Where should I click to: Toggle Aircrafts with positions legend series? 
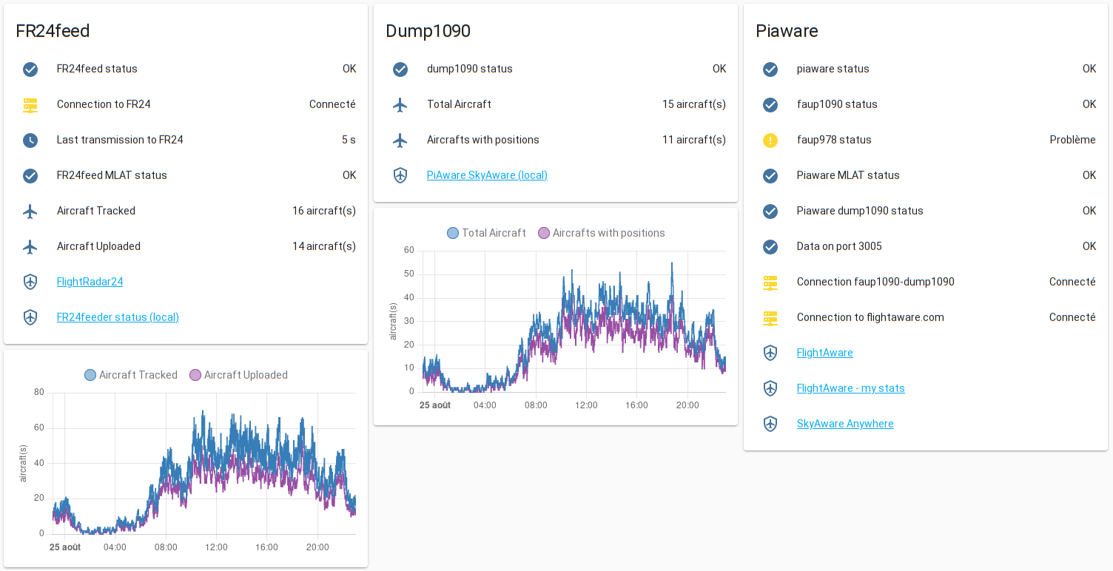click(601, 233)
